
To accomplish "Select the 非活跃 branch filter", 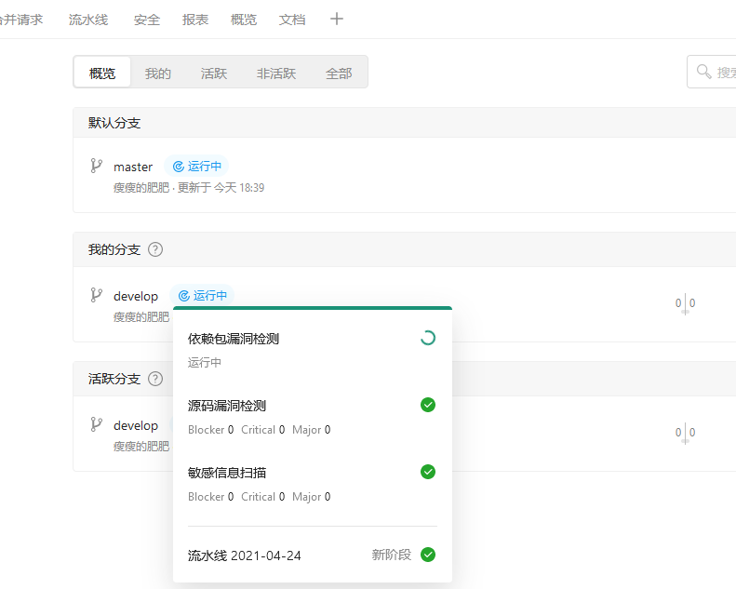I will tap(276, 74).
